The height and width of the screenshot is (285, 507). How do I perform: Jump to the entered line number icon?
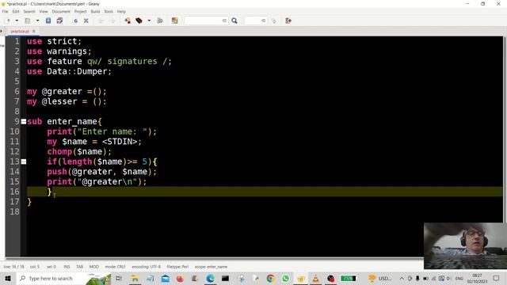[274, 21]
